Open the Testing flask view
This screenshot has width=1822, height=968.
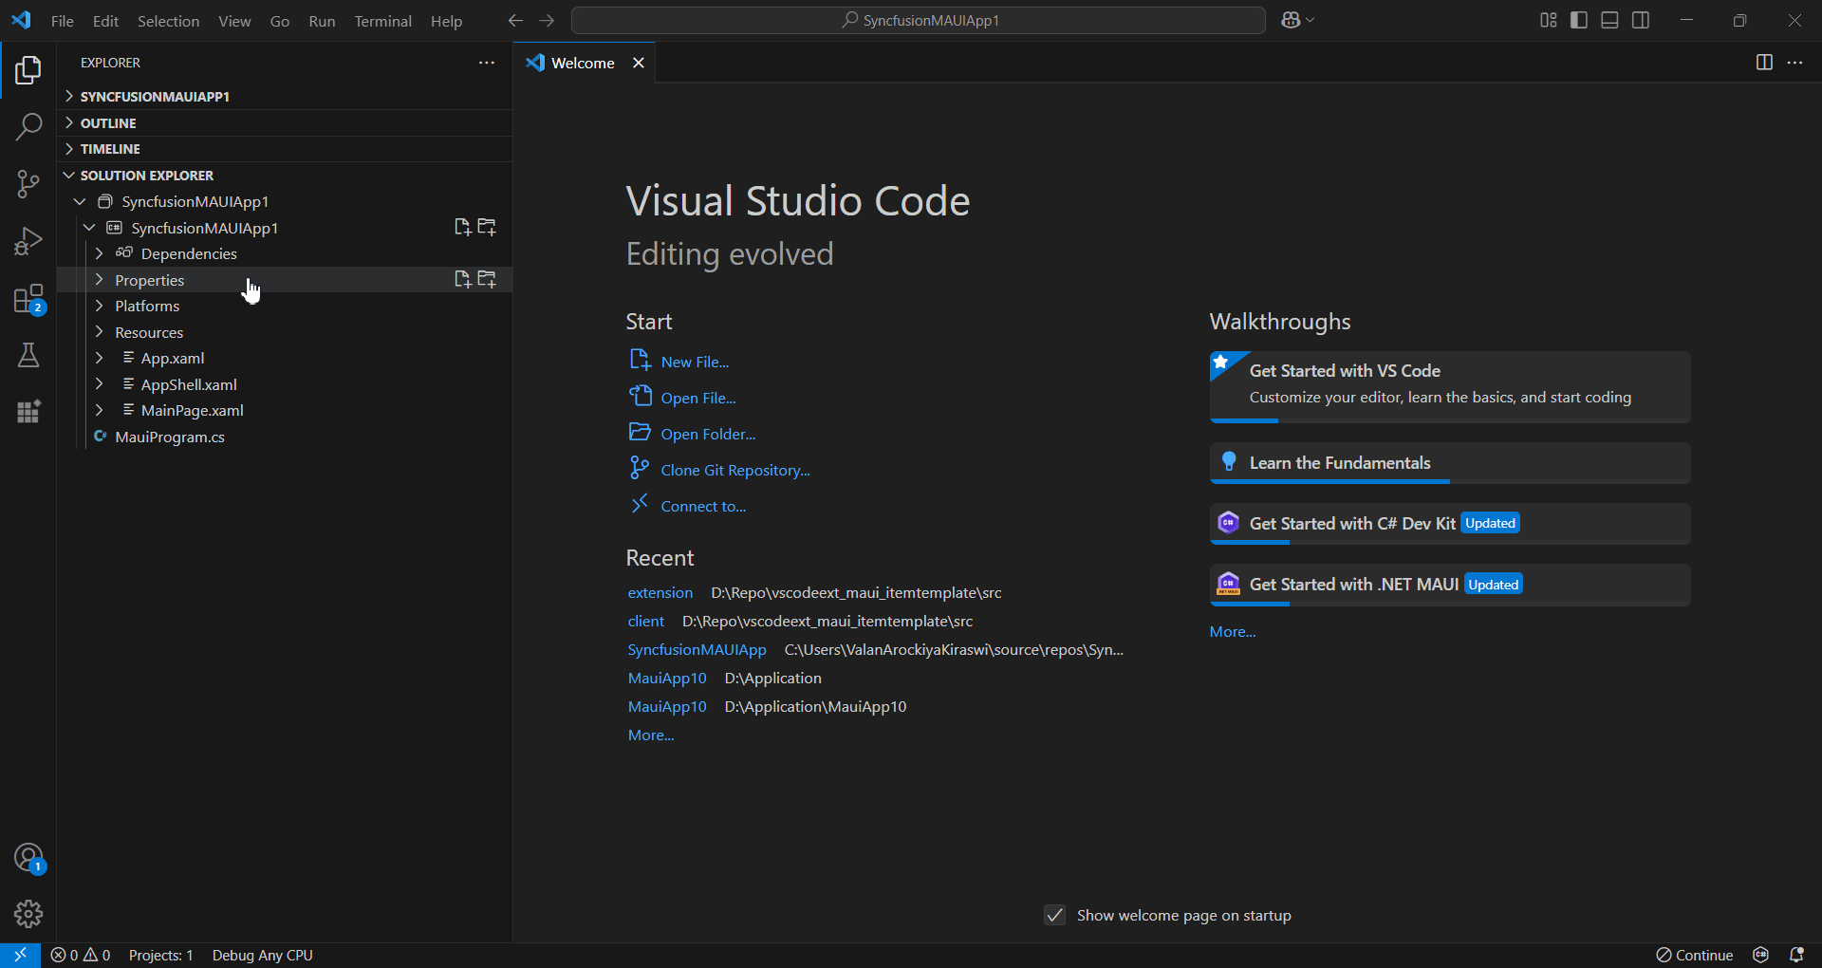coord(28,355)
